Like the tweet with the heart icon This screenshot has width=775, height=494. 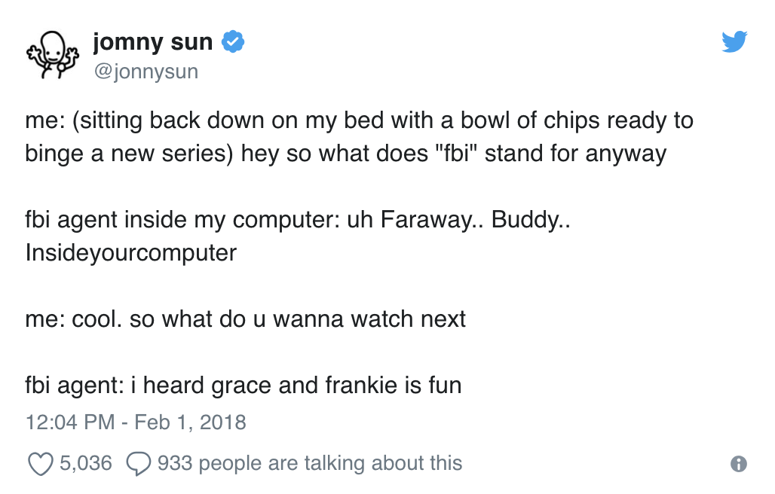[39, 463]
